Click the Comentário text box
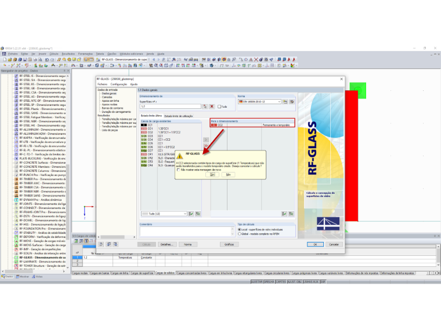441x330 pixels. pos(187,232)
